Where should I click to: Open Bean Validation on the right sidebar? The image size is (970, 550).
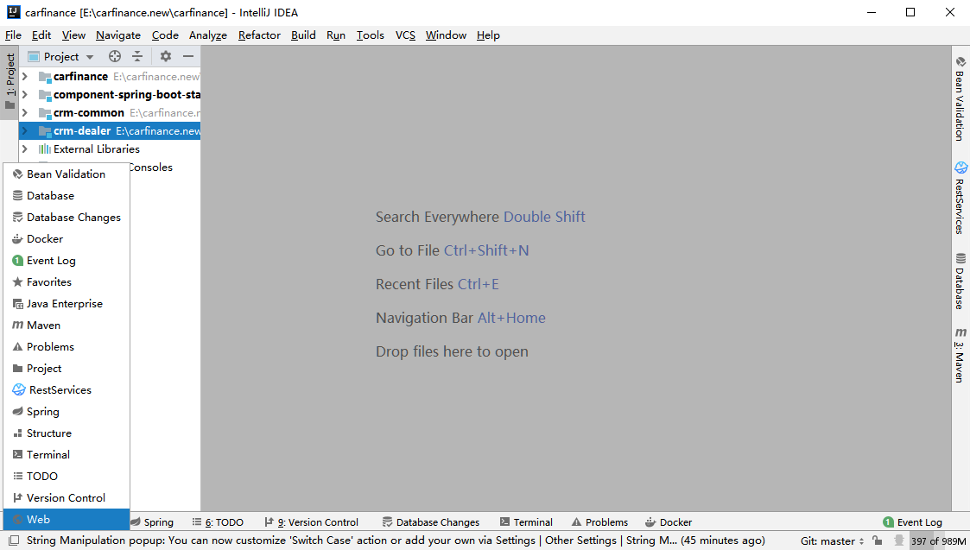tap(960, 98)
